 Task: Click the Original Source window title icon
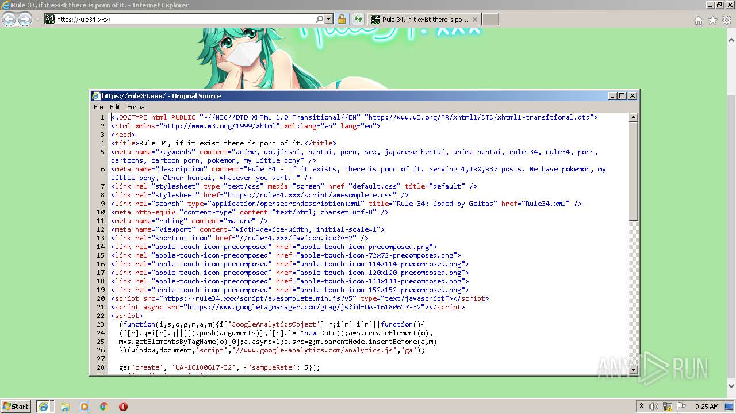coord(96,96)
